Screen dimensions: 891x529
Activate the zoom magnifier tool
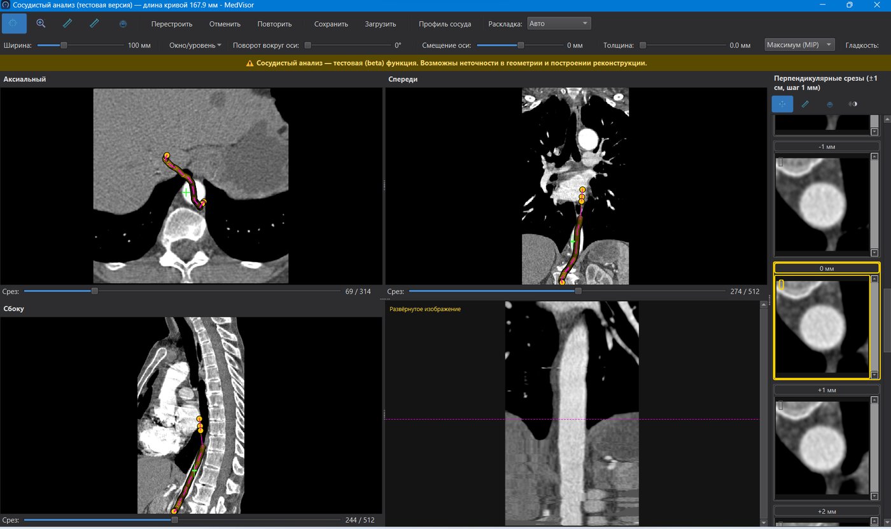tap(41, 24)
